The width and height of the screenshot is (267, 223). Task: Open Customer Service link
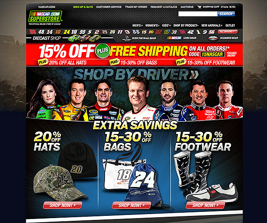click(109, 7)
